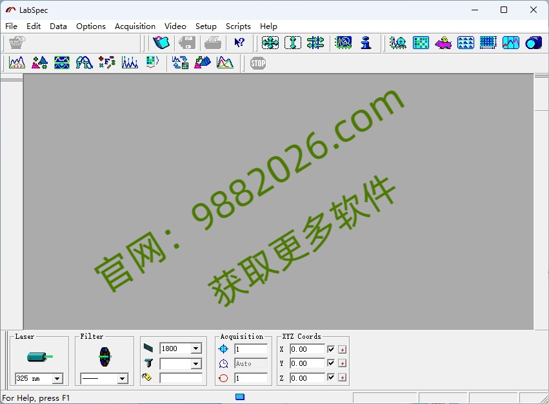
Task: Open the Options menu
Action: [x=91, y=26]
